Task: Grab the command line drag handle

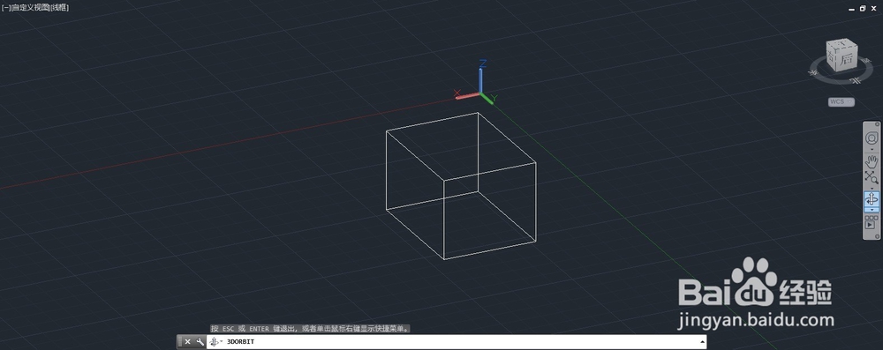Action: click(179, 341)
